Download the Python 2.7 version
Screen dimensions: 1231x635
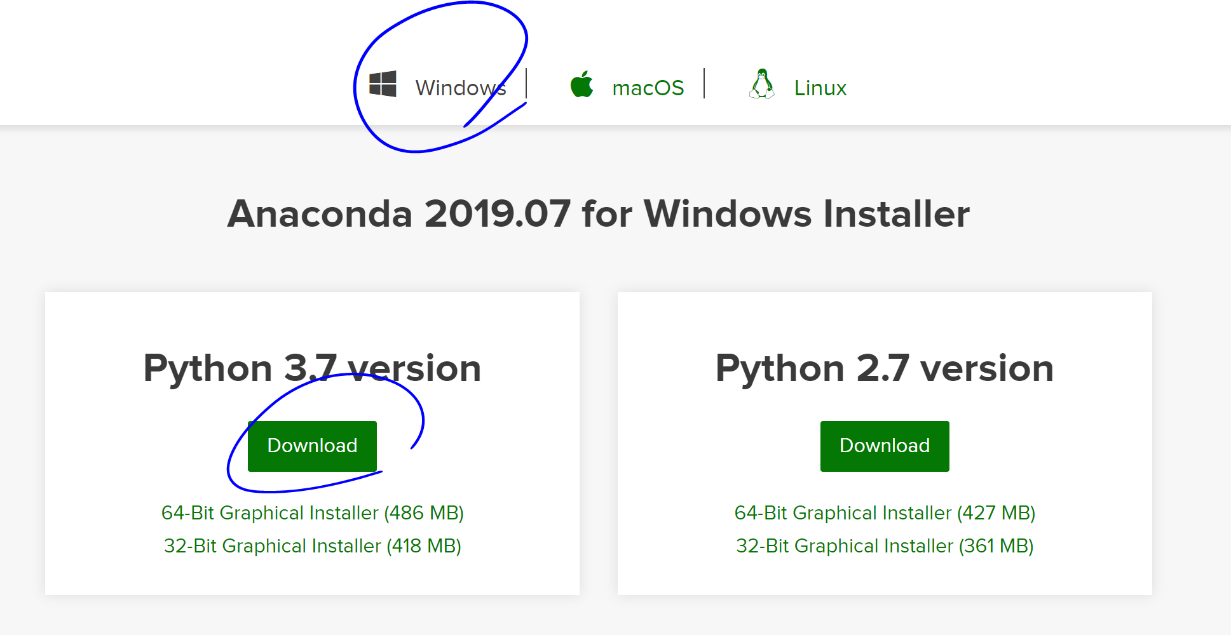[x=885, y=446]
